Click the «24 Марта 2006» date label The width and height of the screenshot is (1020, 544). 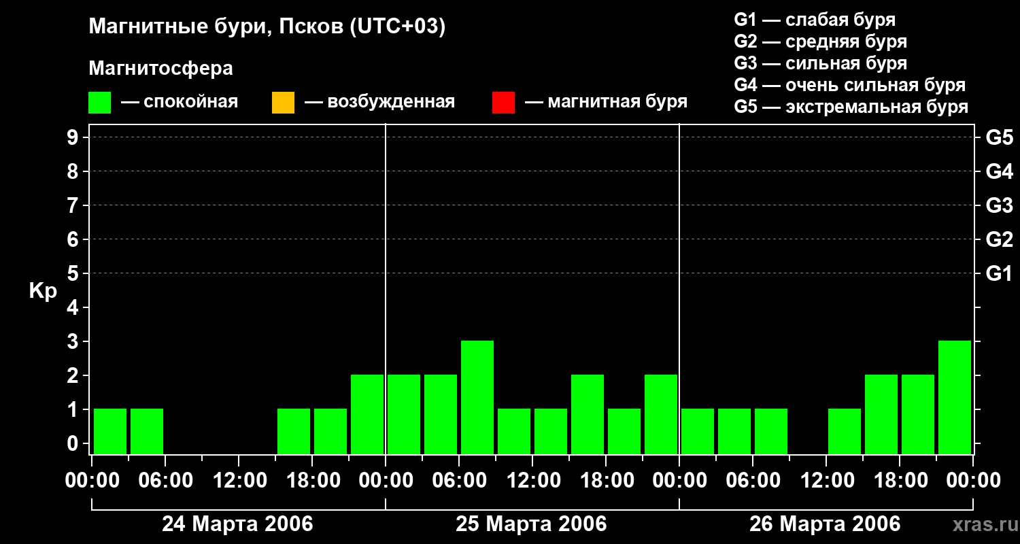pos(237,524)
